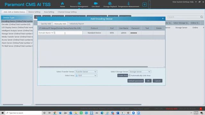Open Channel Group Setting tab
The width and height of the screenshot is (205, 115).
(67, 12)
